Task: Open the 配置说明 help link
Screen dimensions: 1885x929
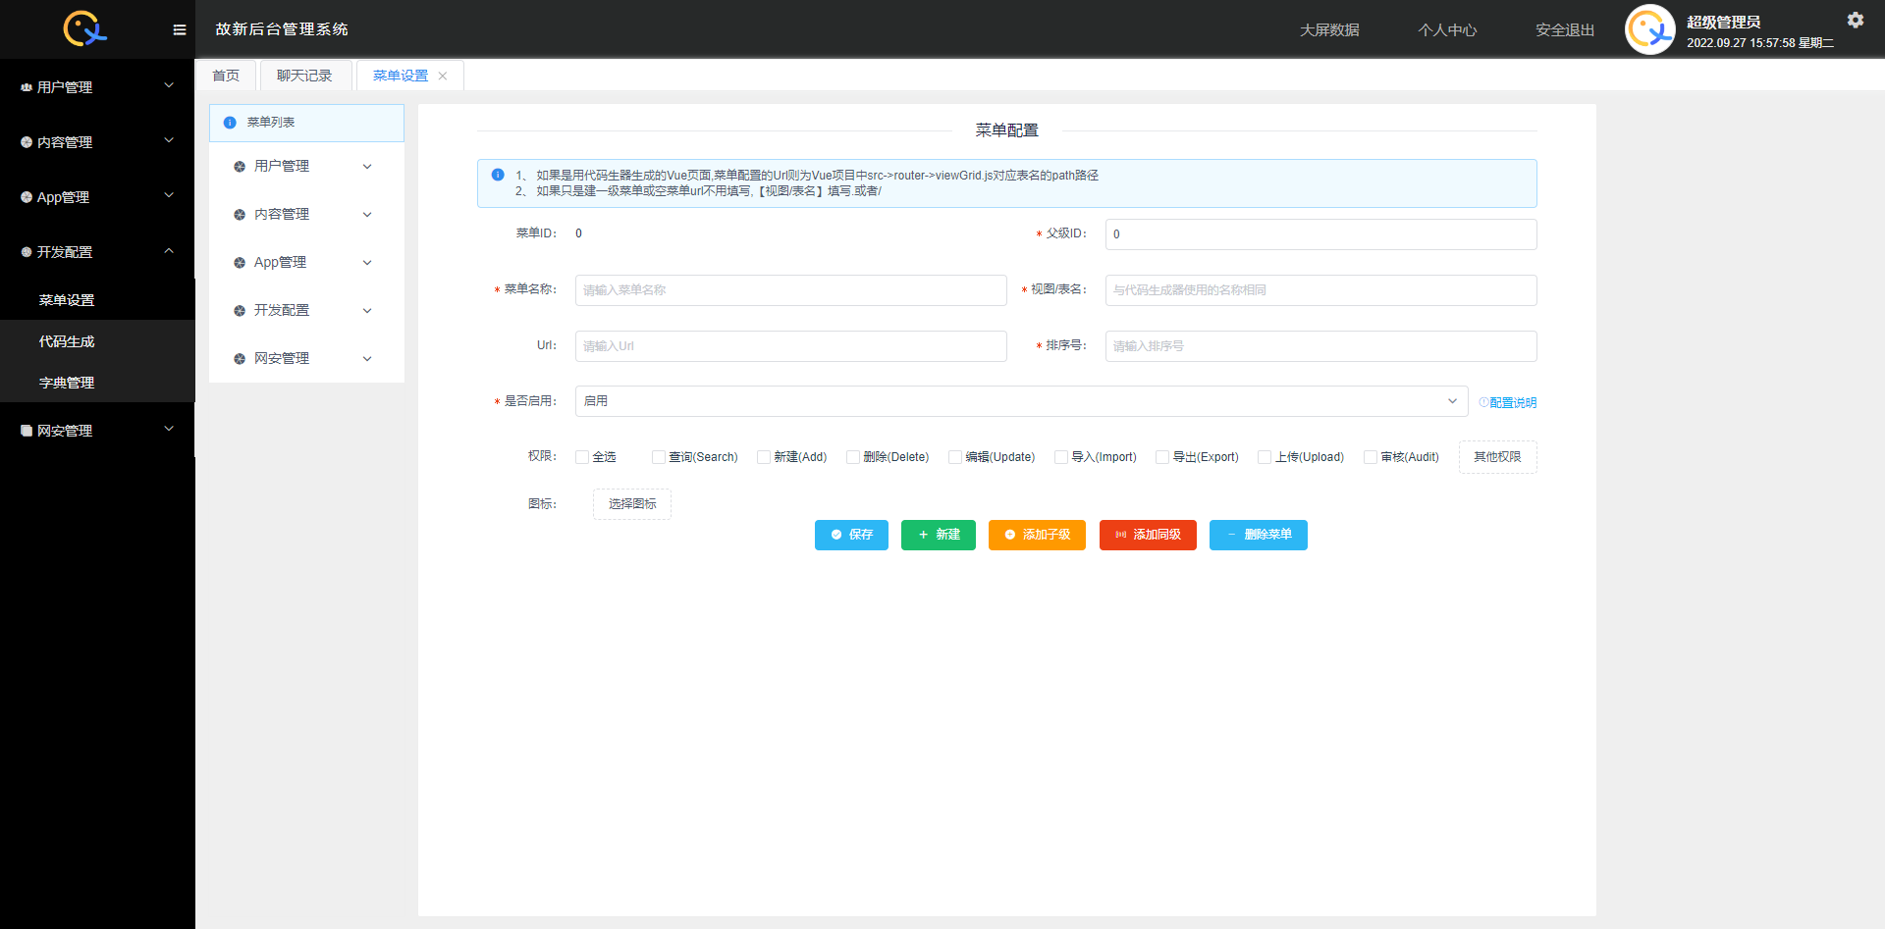Action: click(1508, 402)
